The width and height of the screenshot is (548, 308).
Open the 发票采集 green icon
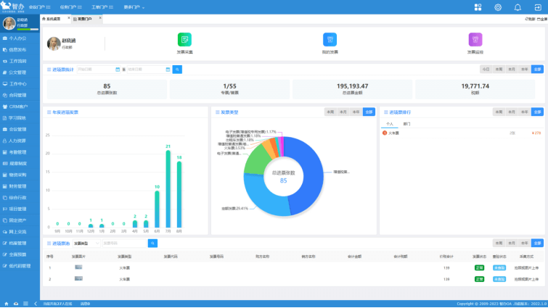(x=184, y=40)
